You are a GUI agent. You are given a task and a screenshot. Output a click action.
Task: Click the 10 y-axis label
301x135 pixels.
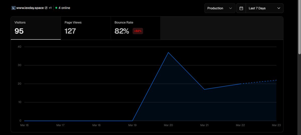[19, 102]
